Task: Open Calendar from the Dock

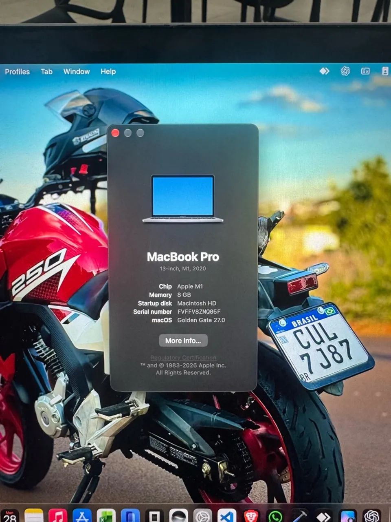Action: 10,515
